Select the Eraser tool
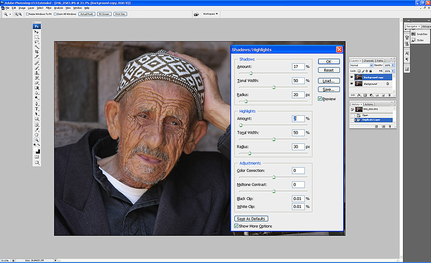Image resolution: width=431 pixels, height=263 pixels. click(x=37, y=84)
